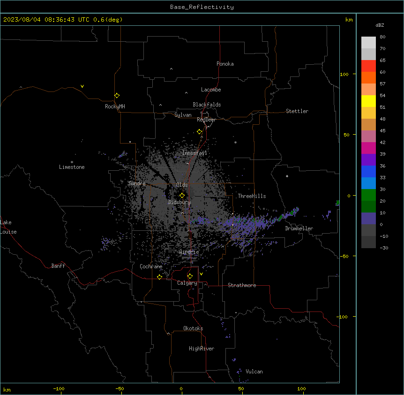Click the Innisfail town label

point(195,153)
